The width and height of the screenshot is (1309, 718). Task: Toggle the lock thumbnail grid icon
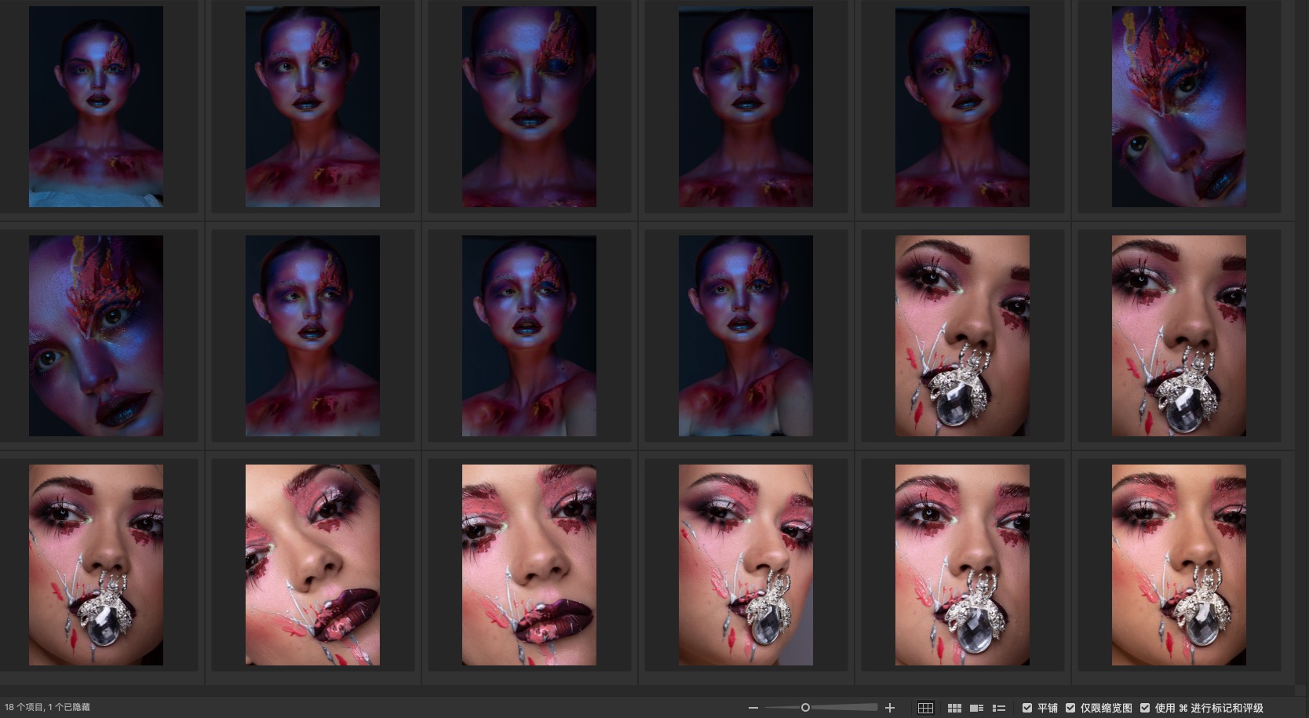point(925,708)
